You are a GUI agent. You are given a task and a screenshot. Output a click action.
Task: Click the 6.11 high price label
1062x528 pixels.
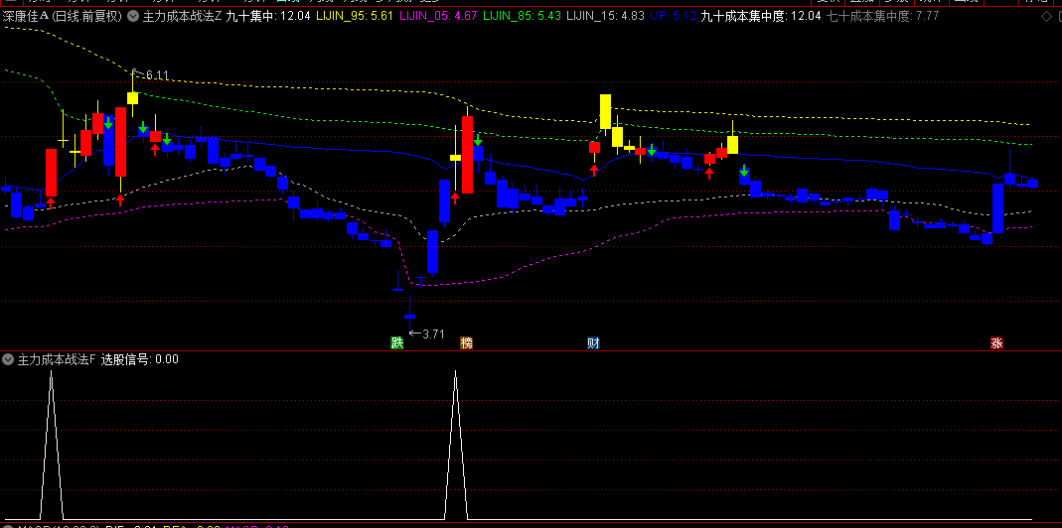[156, 75]
